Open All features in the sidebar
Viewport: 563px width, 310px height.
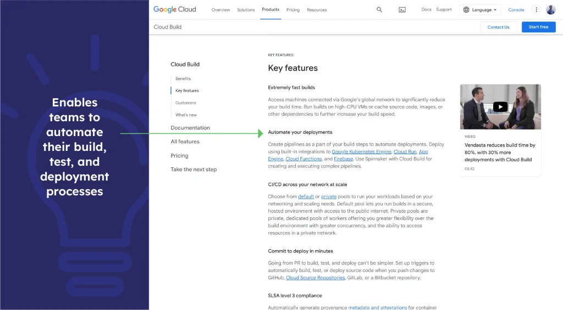pyautogui.click(x=185, y=142)
